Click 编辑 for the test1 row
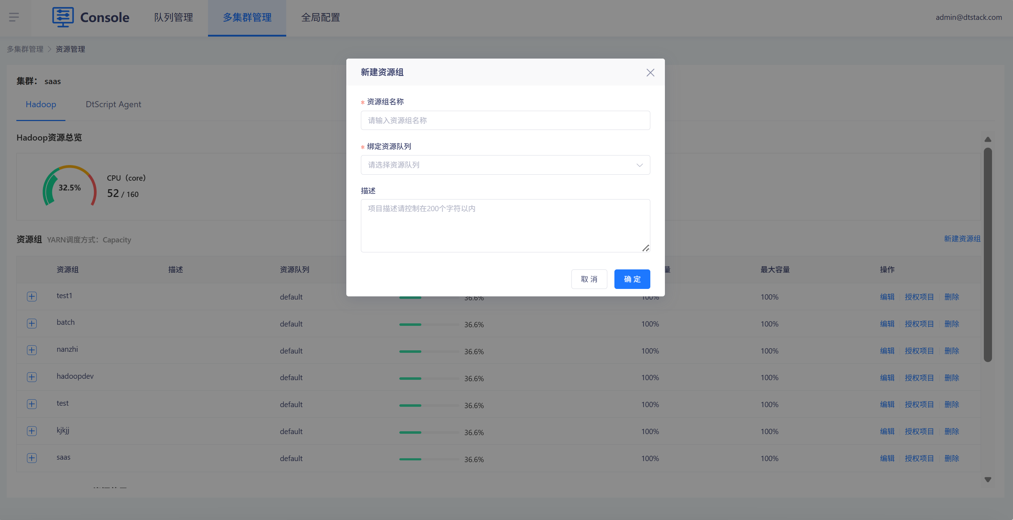Image resolution: width=1013 pixels, height=520 pixels. pyautogui.click(x=887, y=297)
